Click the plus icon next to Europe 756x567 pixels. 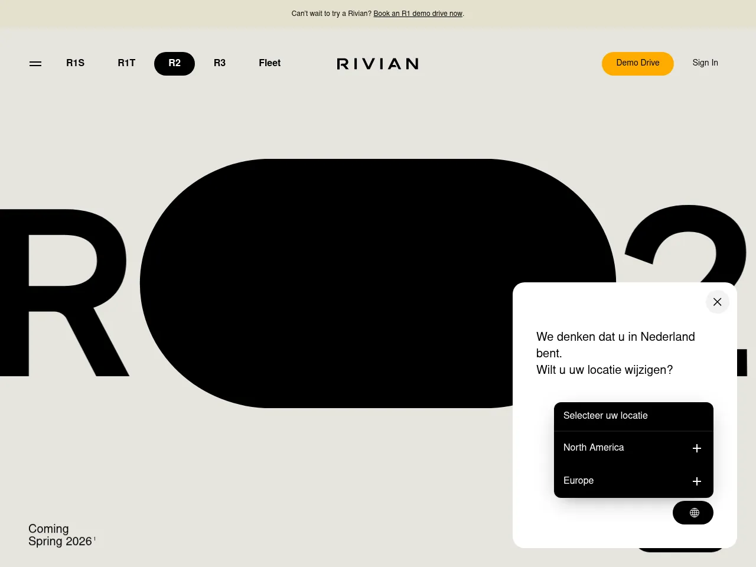pyautogui.click(x=696, y=481)
